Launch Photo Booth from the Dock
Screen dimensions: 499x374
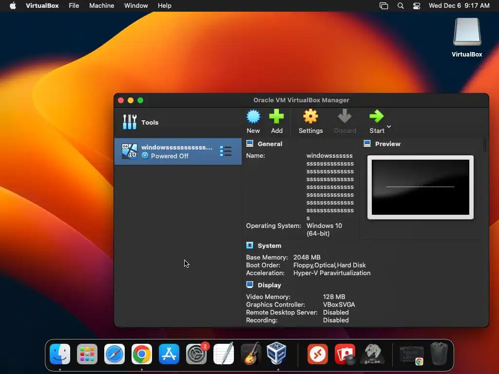click(345, 354)
